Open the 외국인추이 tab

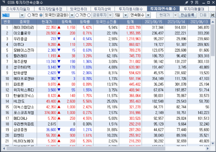[78, 9]
